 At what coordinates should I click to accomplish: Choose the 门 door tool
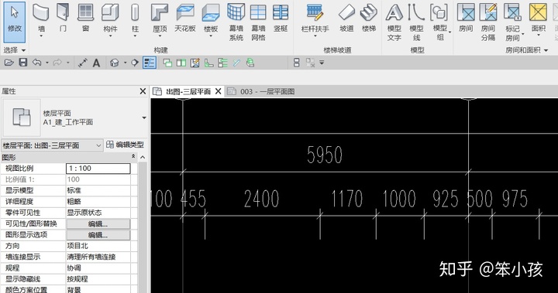pyautogui.click(x=63, y=18)
